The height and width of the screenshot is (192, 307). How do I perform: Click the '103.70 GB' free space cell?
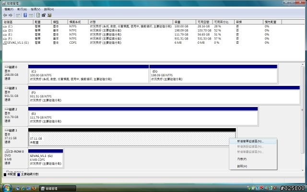click(204, 31)
